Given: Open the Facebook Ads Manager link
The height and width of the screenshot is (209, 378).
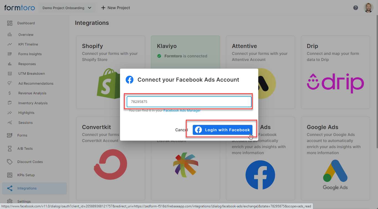Looking at the screenshot, I should (x=182, y=111).
